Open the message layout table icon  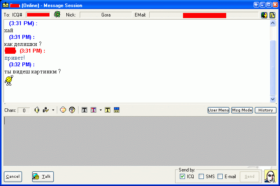pyautogui.click(x=116, y=110)
